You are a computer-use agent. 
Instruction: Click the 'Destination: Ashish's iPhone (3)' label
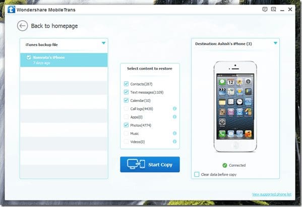pyautogui.click(x=223, y=44)
